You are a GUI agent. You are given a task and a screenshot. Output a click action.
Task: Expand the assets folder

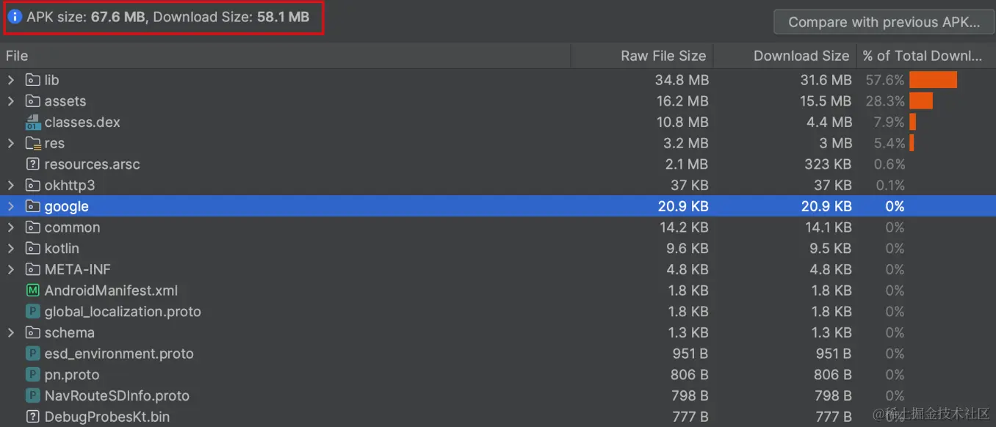pos(11,101)
